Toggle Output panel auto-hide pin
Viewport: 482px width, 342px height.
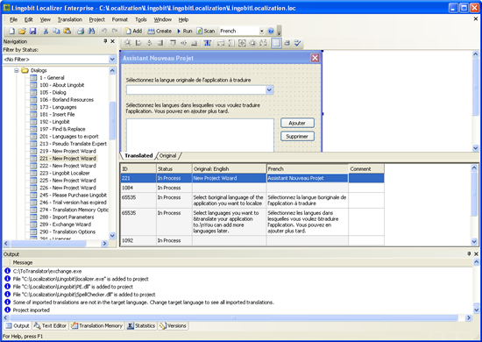click(469, 253)
